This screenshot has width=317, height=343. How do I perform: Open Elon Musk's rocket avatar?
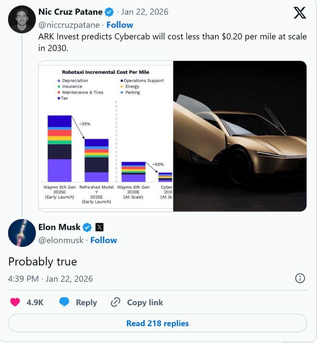click(x=22, y=232)
